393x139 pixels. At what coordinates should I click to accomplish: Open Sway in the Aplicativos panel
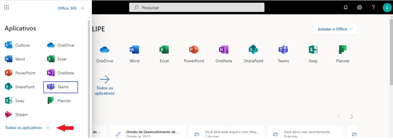(15, 101)
